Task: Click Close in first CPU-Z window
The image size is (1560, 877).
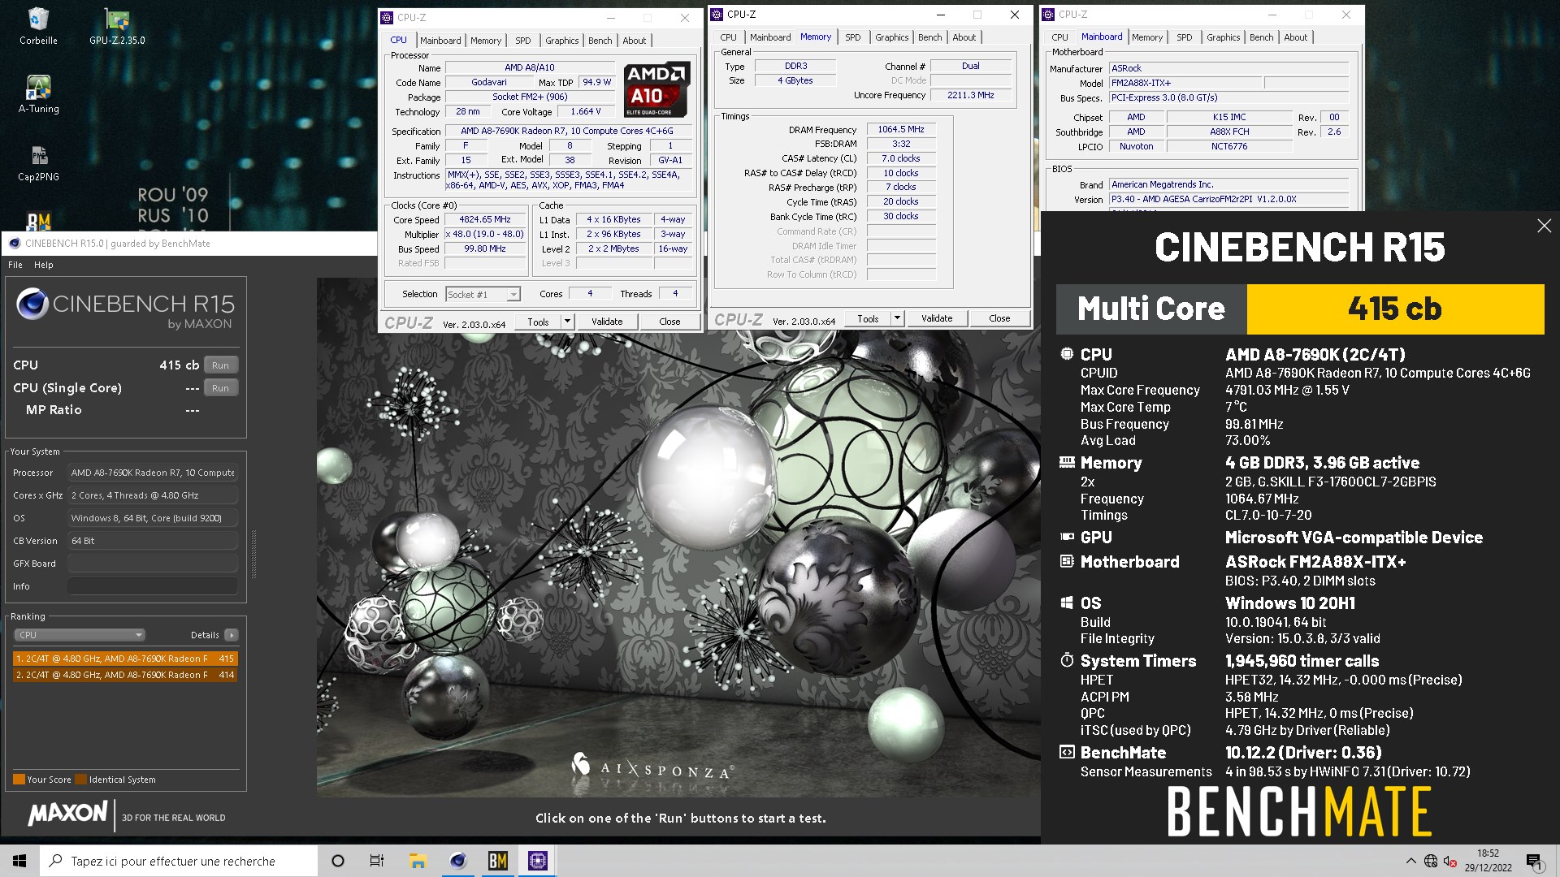Action: 669,322
